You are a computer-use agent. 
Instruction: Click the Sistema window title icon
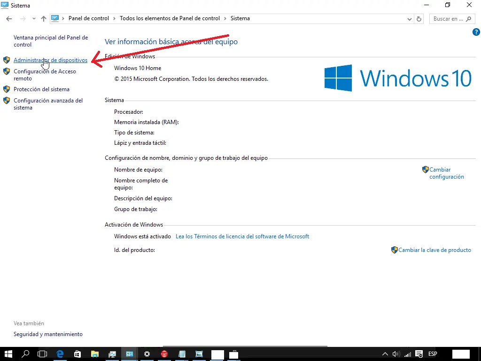(x=5, y=5)
